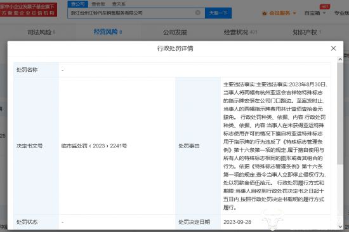Switch to the 查关系 search tab
The height and width of the screenshot is (232, 349).
coord(119,4)
